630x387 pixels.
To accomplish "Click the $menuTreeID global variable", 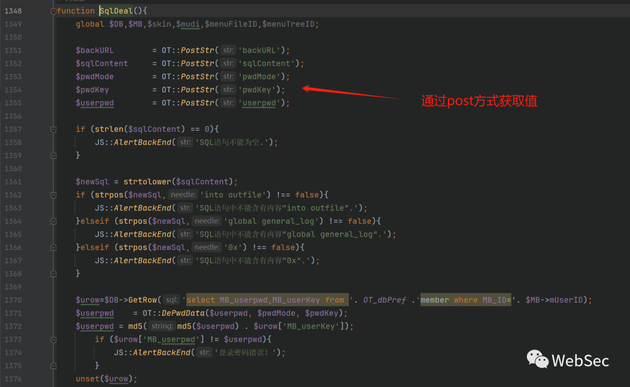I will [288, 24].
